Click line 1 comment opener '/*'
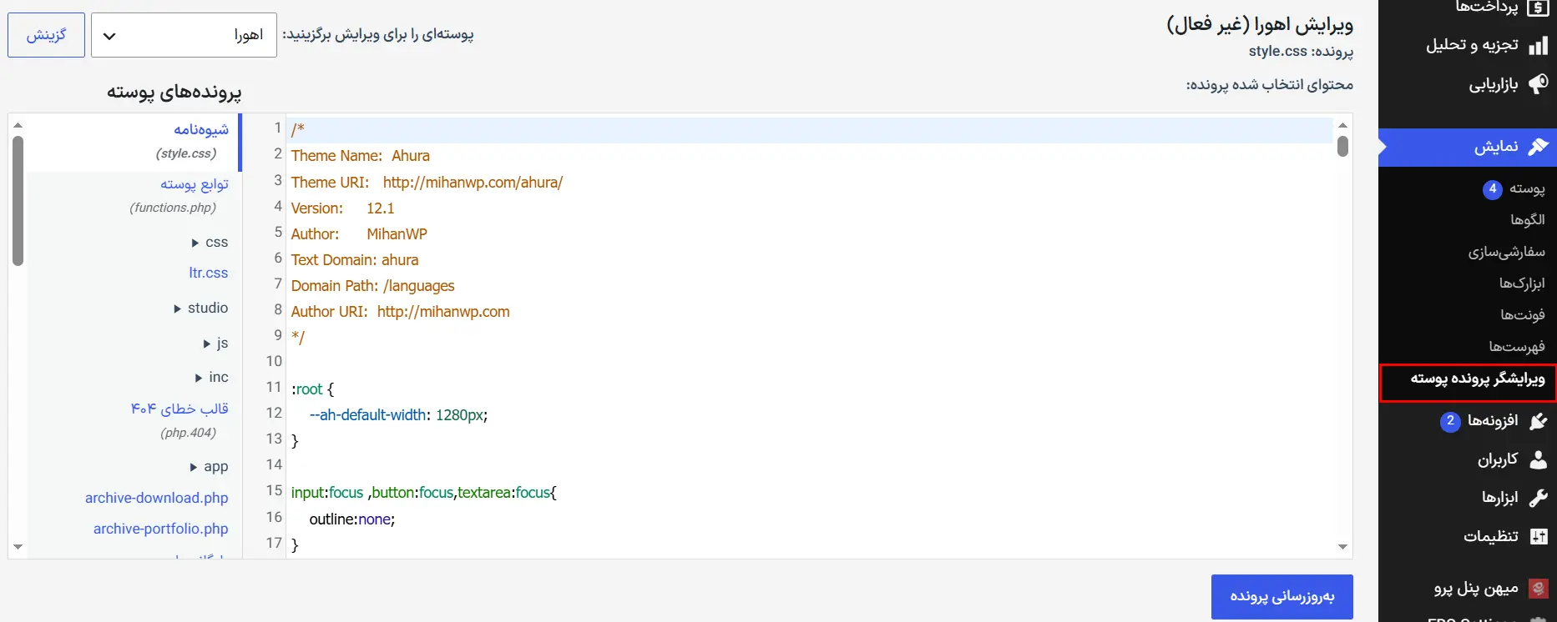This screenshot has height=622, width=1557. [297, 129]
